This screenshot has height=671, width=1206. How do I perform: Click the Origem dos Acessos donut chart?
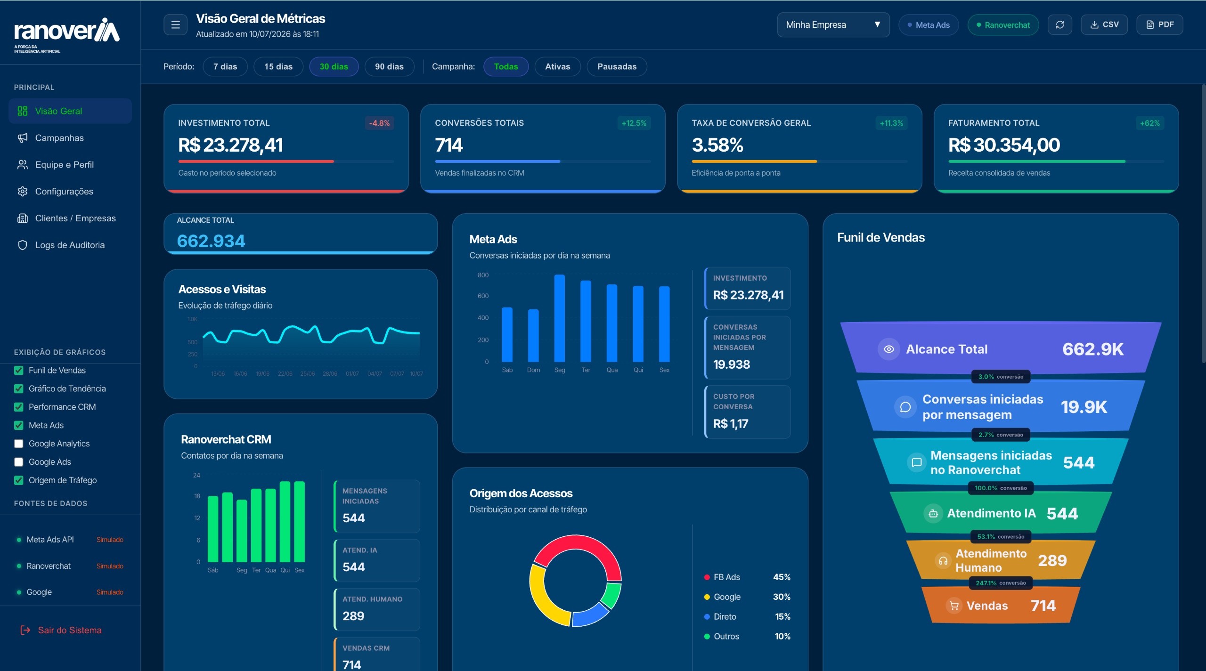[x=575, y=581]
